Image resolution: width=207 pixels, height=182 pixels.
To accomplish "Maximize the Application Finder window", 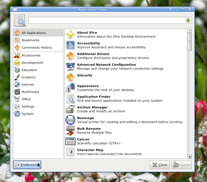I will [x=183, y=9].
